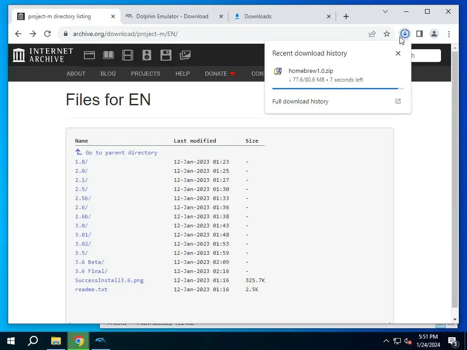Click the network tray icon
This screenshot has height=350, width=467.
coord(397,341)
